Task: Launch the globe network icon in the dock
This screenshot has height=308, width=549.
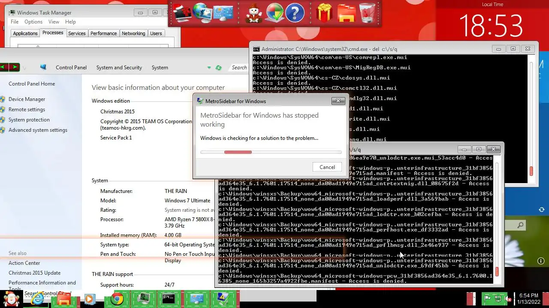Action: click(202, 12)
